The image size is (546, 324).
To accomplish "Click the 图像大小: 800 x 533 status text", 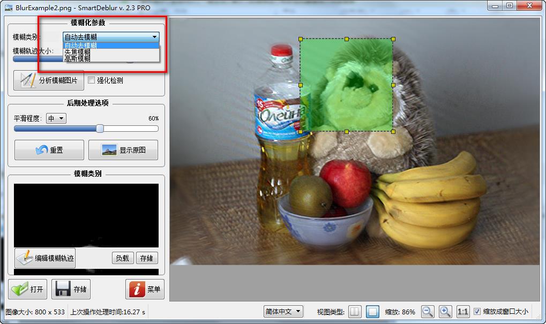I will pos(35,312).
